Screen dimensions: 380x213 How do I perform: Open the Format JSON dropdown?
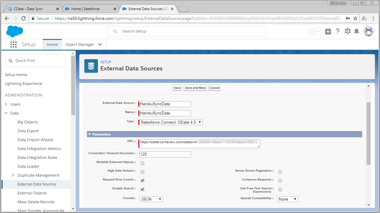click(x=151, y=199)
